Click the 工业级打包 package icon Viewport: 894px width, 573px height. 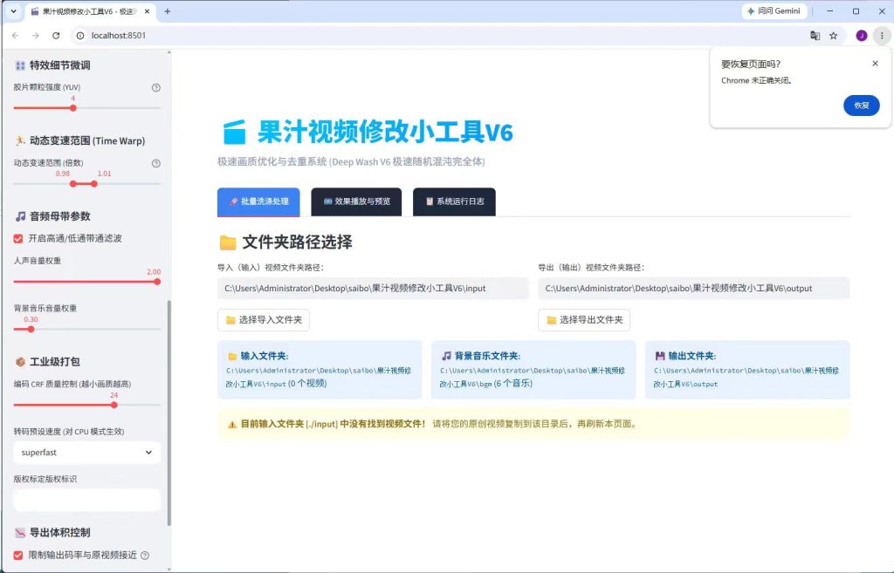click(20, 362)
